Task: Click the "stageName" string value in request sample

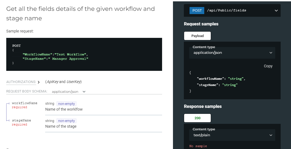Action: (230, 85)
